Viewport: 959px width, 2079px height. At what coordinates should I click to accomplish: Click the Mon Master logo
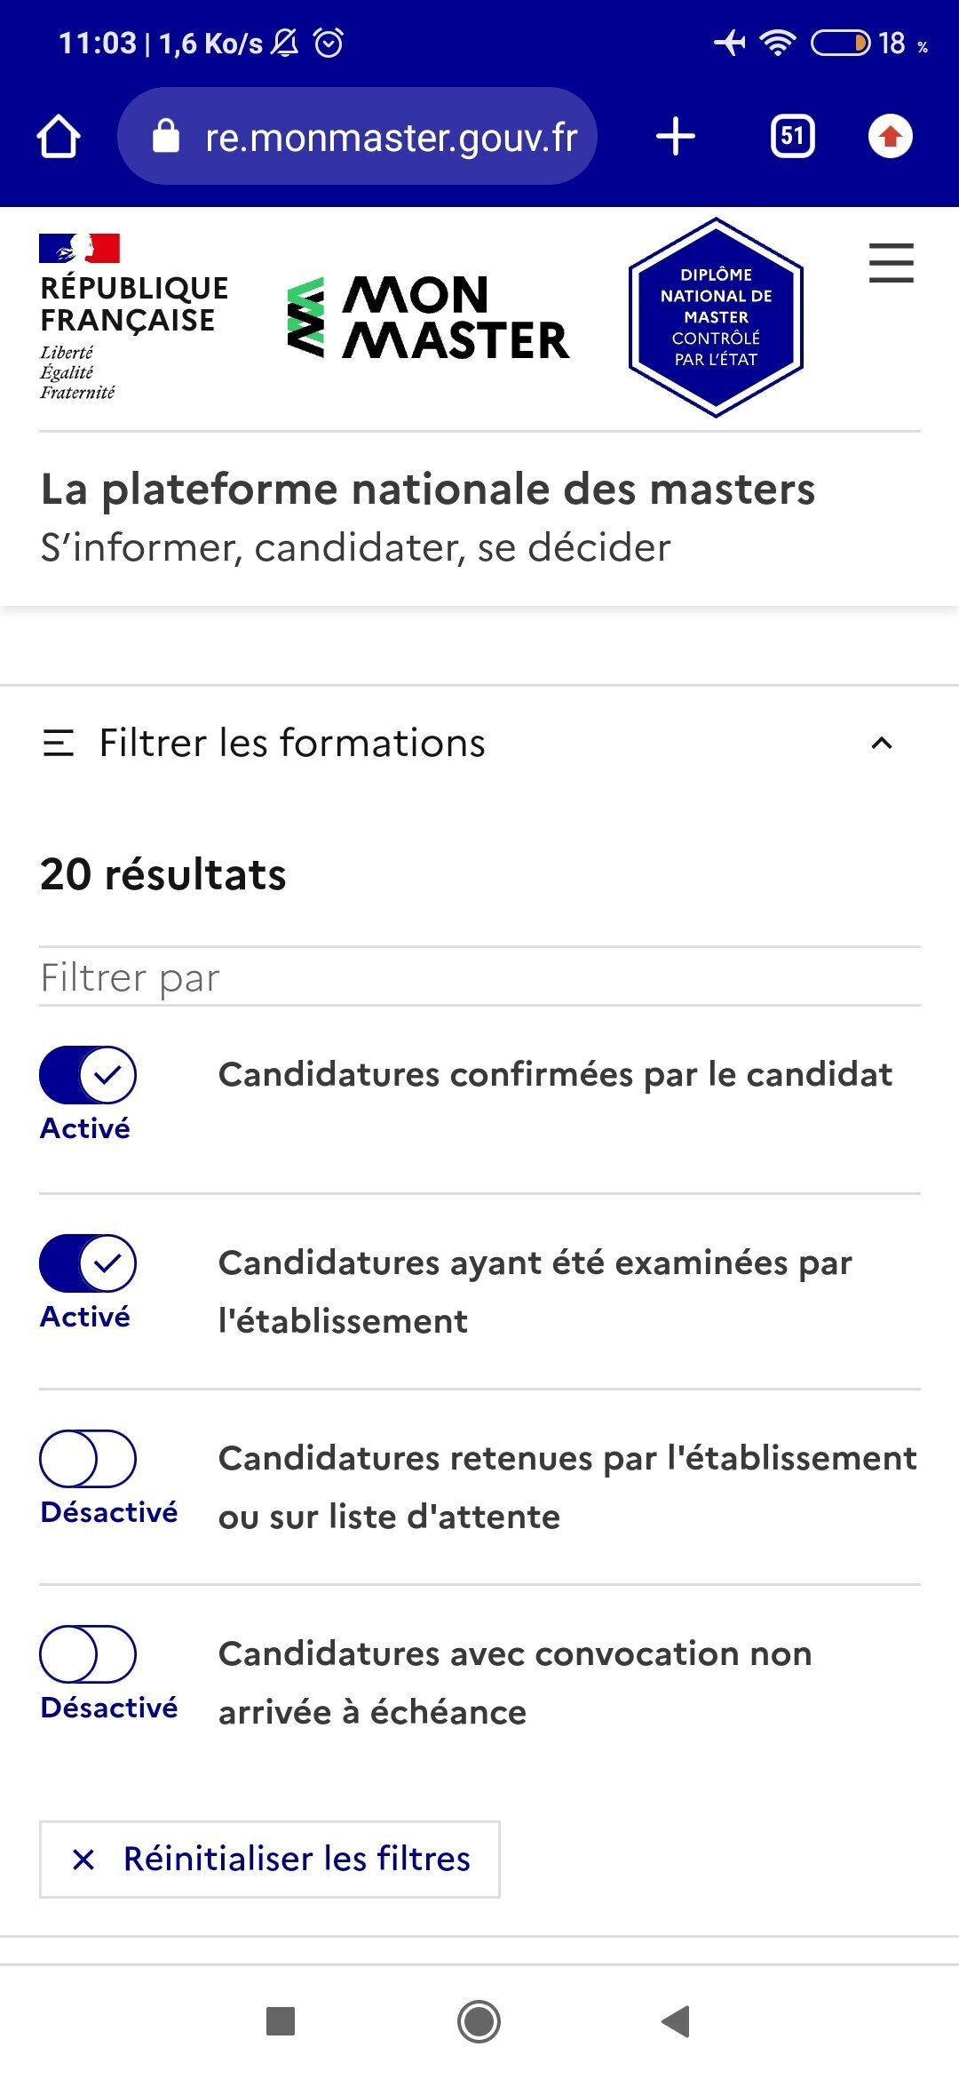[429, 318]
